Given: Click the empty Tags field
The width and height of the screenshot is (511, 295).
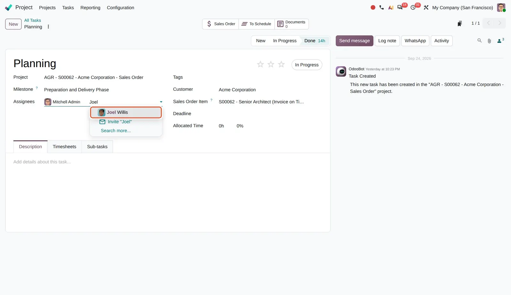Looking at the screenshot, I should [270, 78].
